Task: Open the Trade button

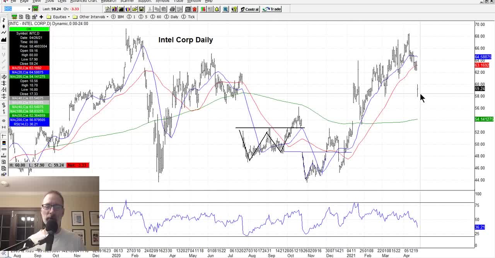Action: (x=272, y=9)
